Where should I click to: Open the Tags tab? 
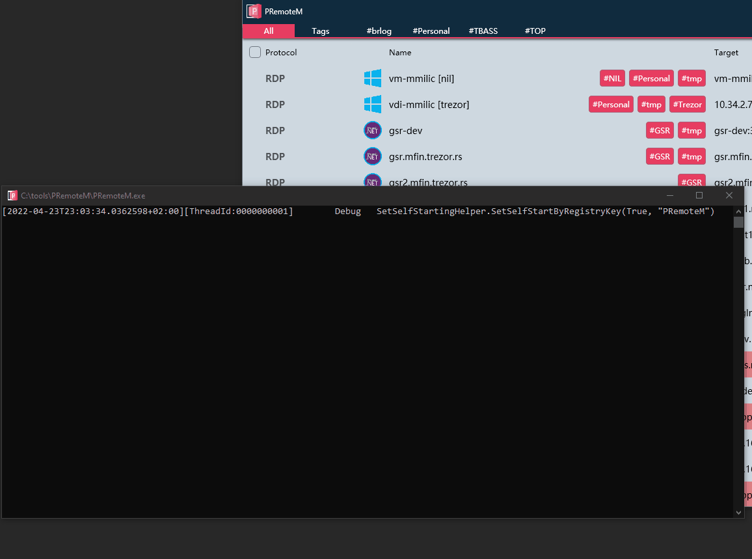click(320, 31)
